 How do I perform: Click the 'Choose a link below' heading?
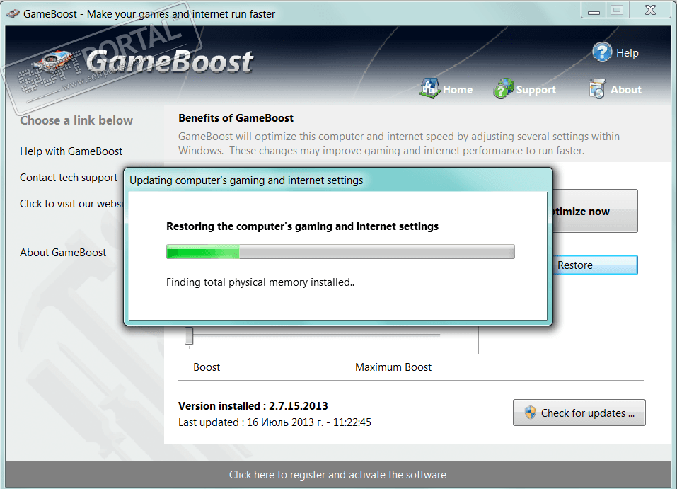coord(76,120)
